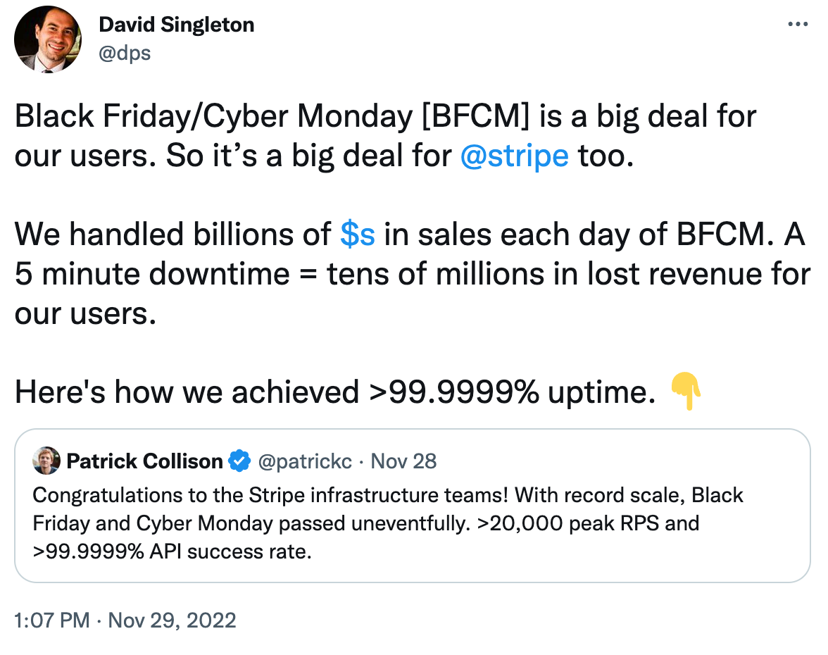Click the @patrickc handle
This screenshot has height=655, width=828.
[x=305, y=461]
